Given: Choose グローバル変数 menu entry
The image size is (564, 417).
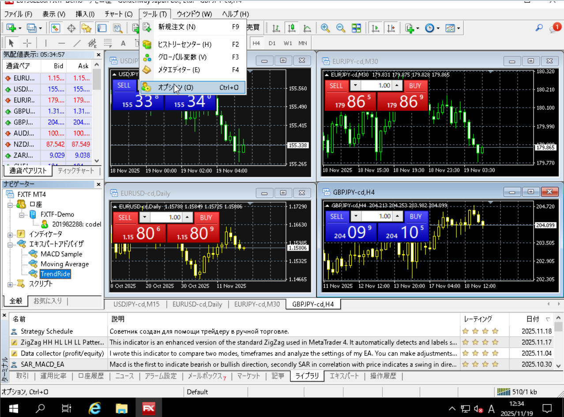Looking at the screenshot, I should [192, 57].
